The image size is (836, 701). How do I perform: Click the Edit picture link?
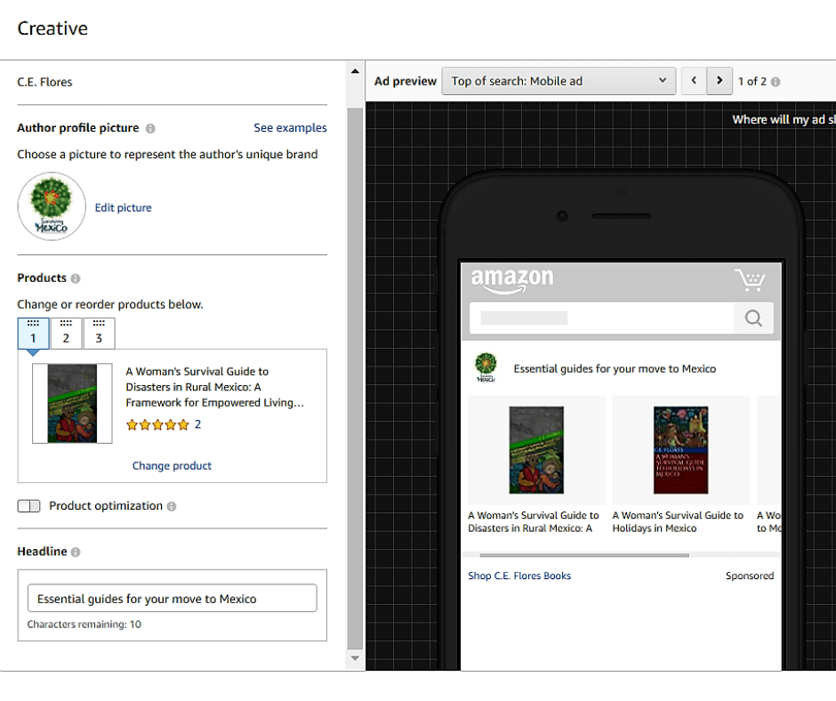point(124,208)
